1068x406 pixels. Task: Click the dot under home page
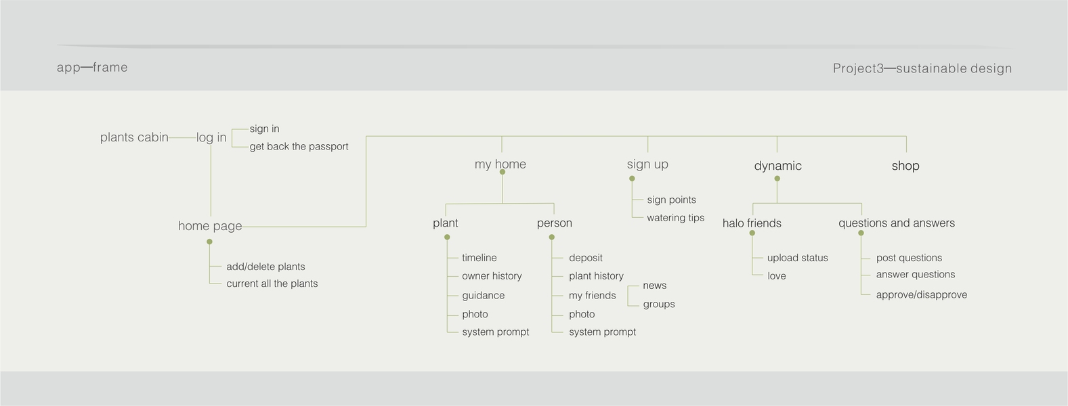[209, 242]
